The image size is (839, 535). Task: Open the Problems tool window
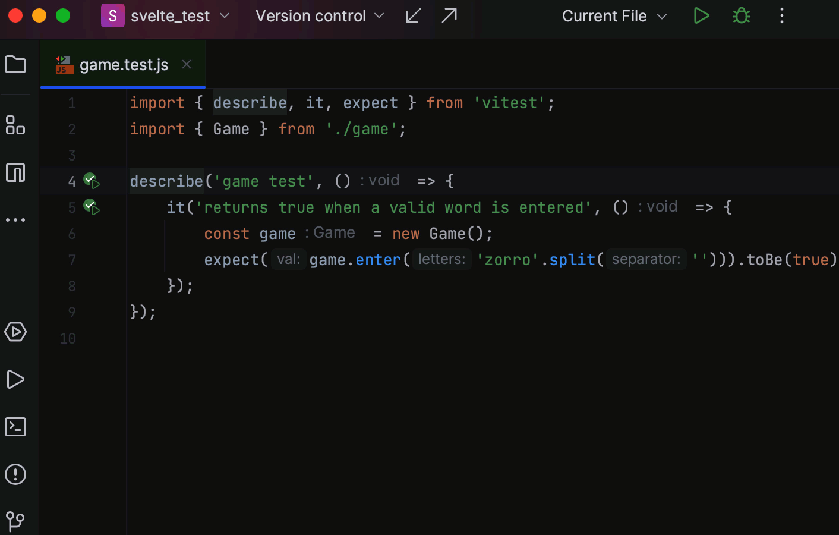pyautogui.click(x=15, y=474)
